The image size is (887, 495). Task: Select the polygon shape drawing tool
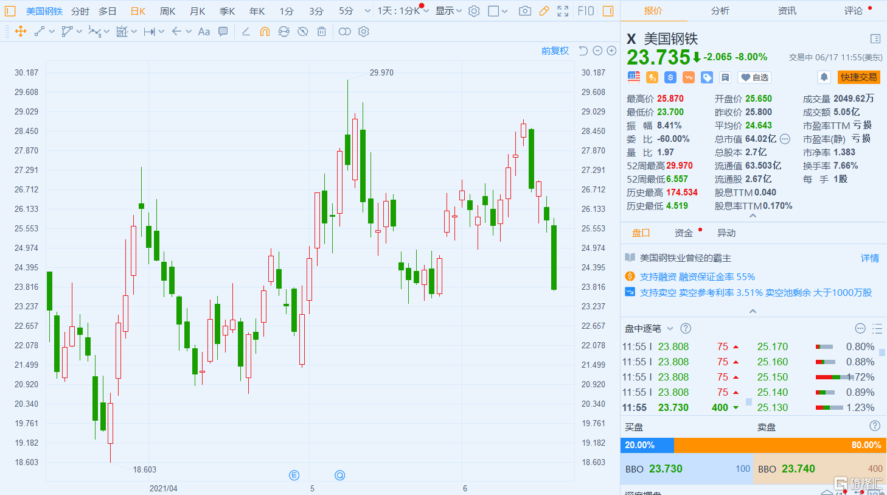click(67, 32)
